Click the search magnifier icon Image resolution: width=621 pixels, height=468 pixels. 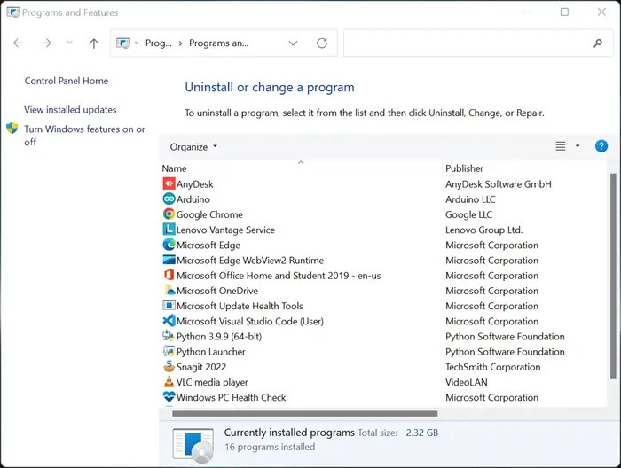pyautogui.click(x=598, y=43)
